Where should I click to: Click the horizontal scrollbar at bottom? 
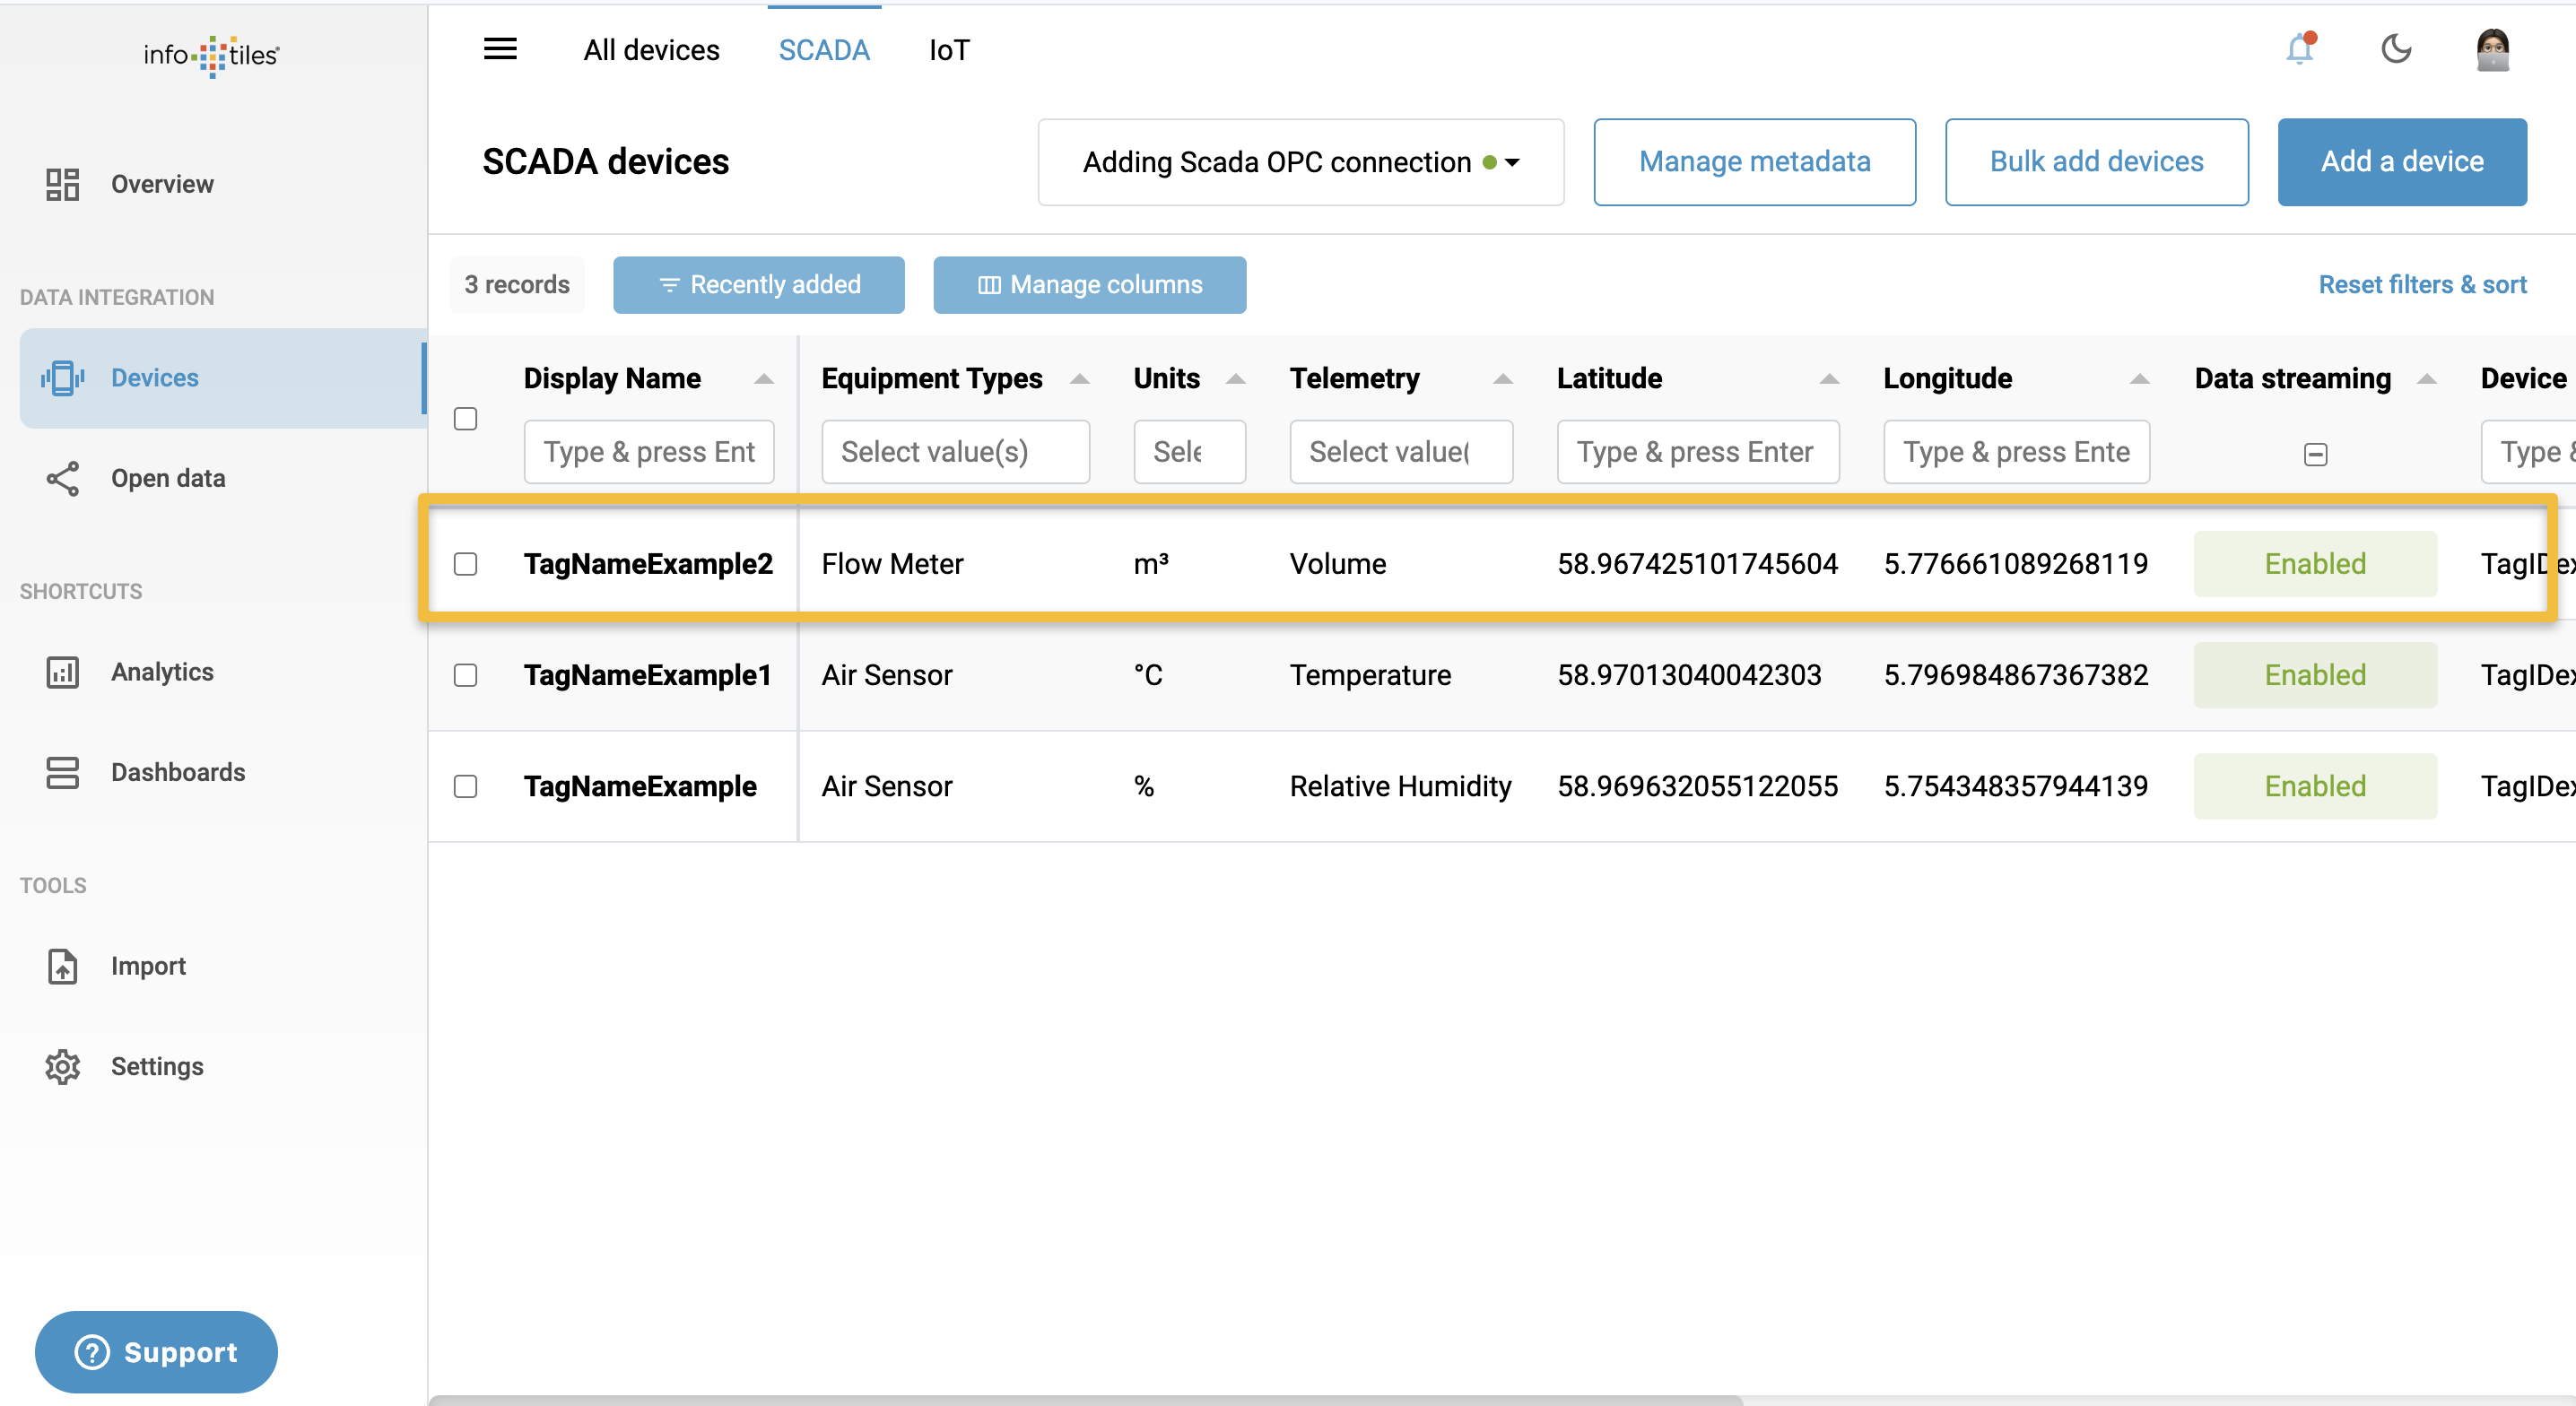point(1086,1400)
